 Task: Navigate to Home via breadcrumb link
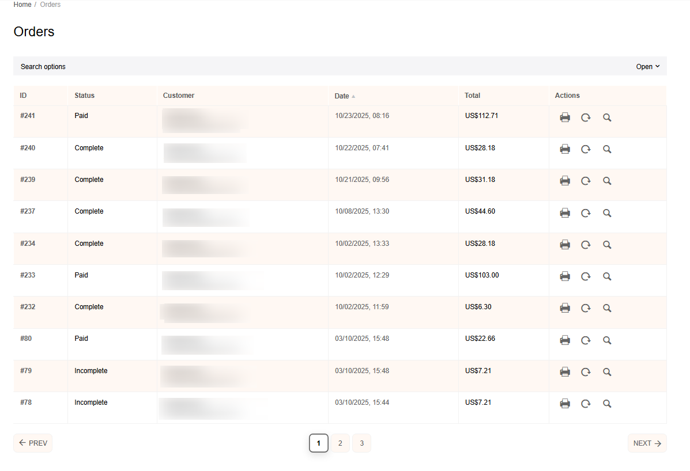point(22,5)
